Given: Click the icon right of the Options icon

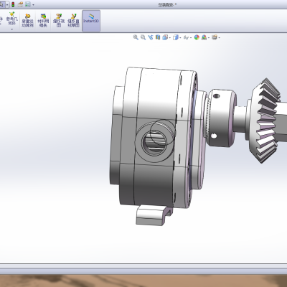Looking at the screenshot, I should [x=28, y=4].
